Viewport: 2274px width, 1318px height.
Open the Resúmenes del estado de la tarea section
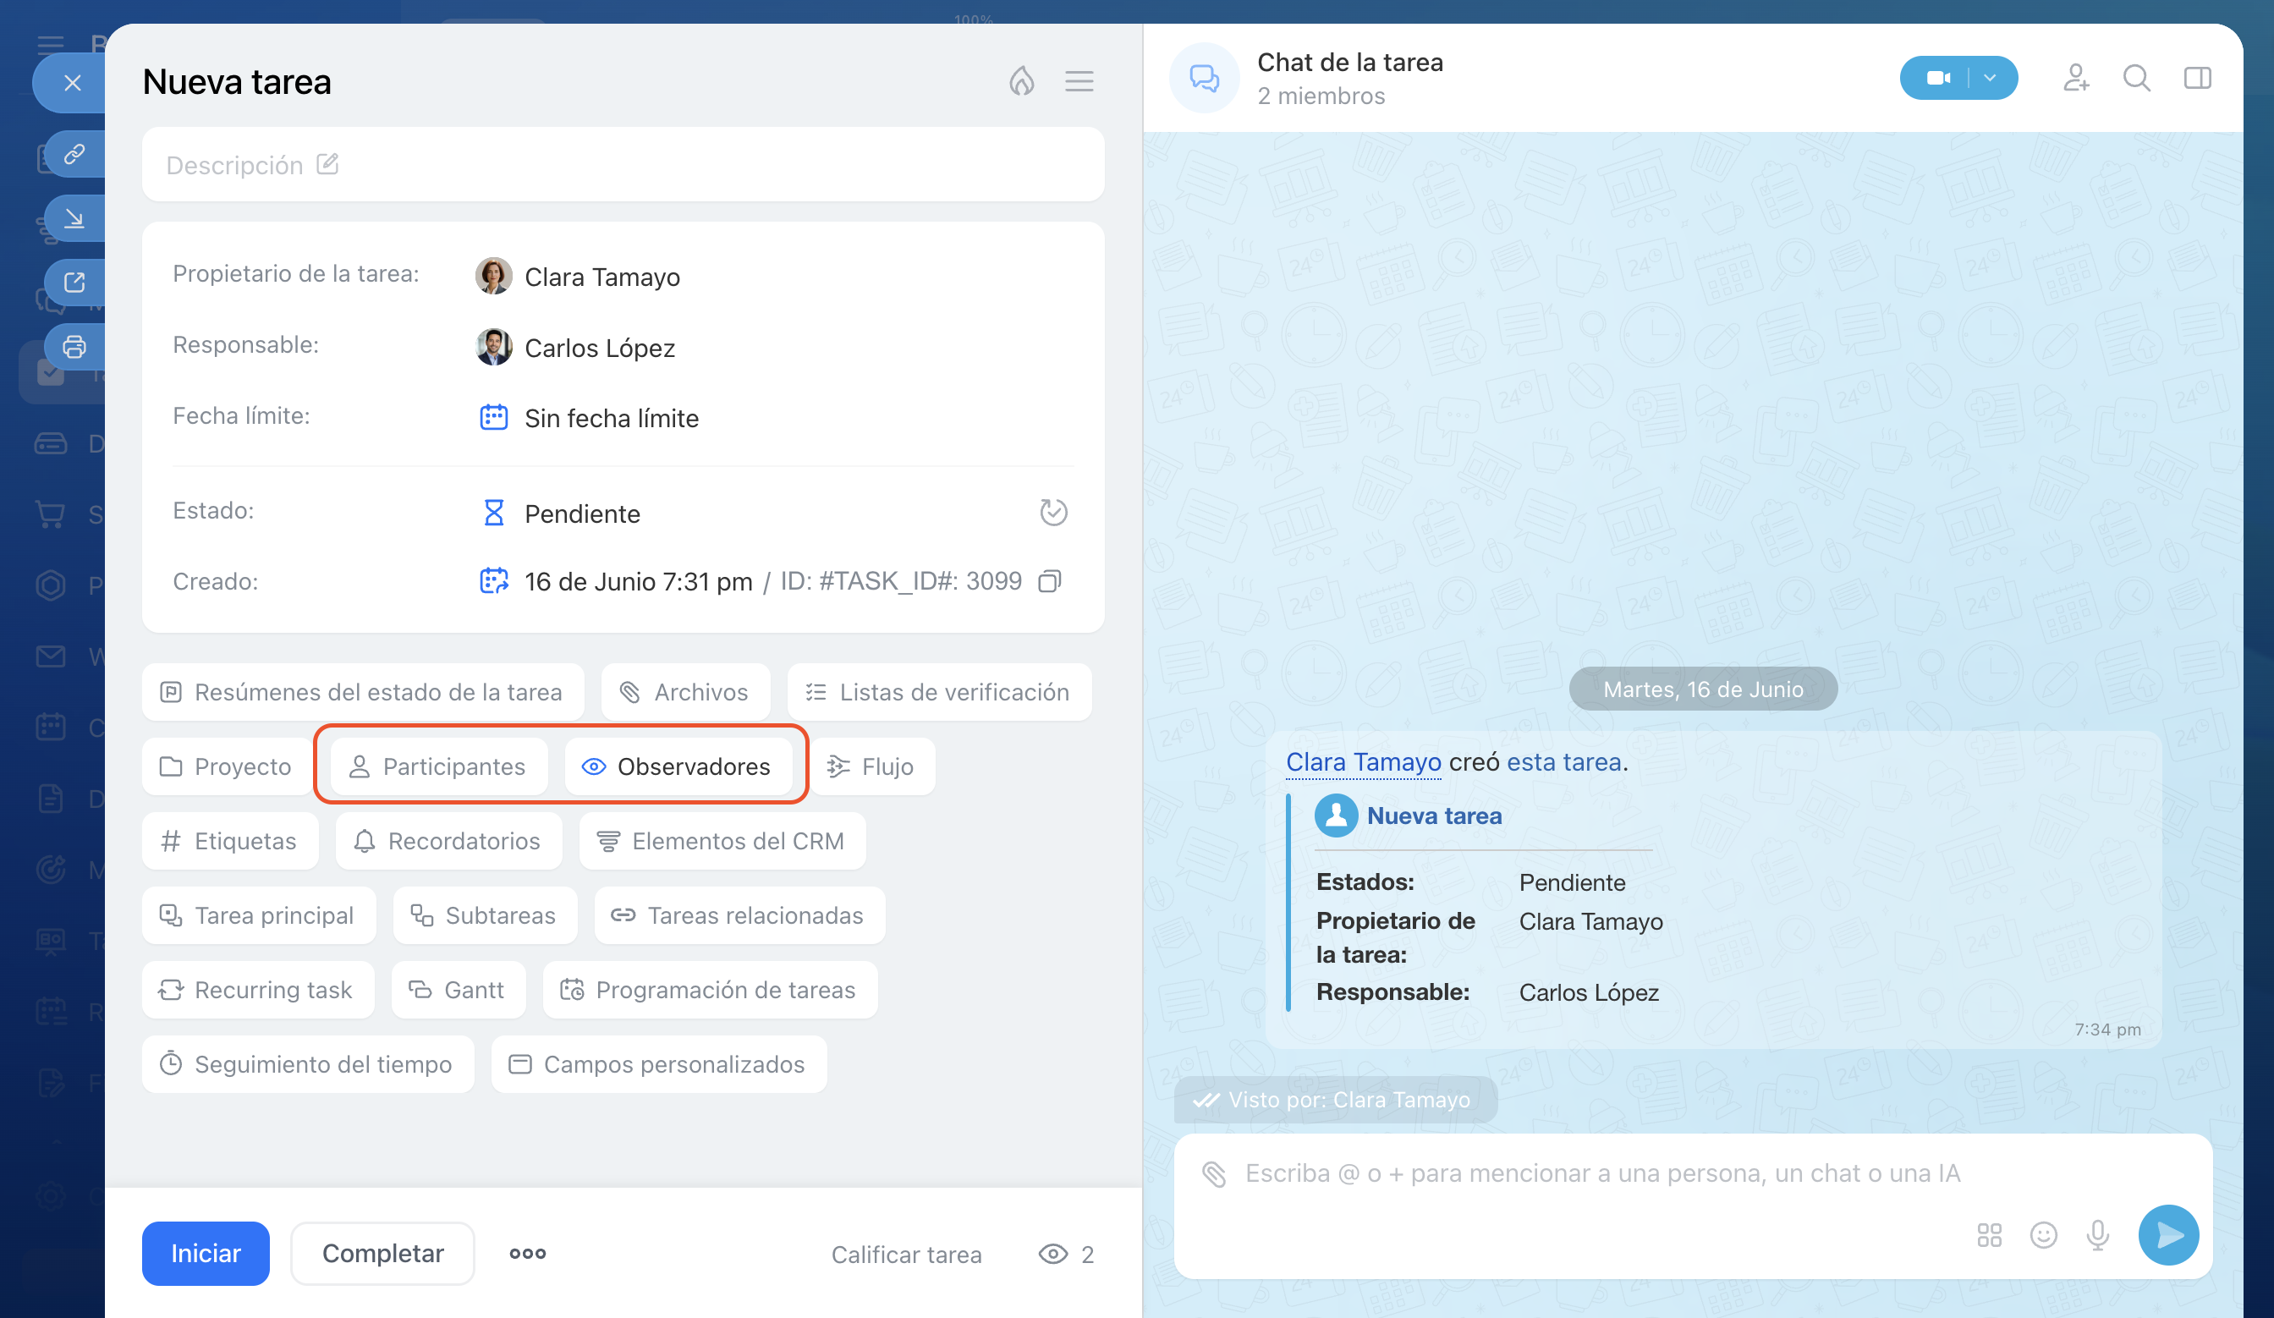tap(363, 692)
